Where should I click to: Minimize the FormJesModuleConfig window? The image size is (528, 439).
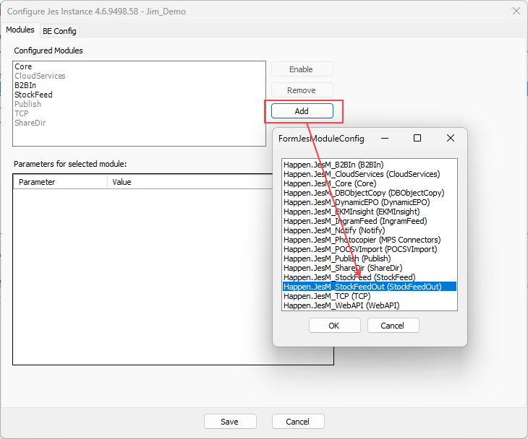click(x=385, y=138)
